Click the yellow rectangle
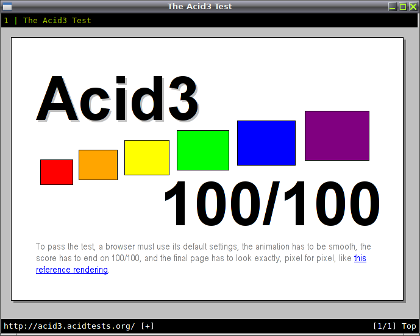The height and width of the screenshot is (336, 420). (147, 158)
